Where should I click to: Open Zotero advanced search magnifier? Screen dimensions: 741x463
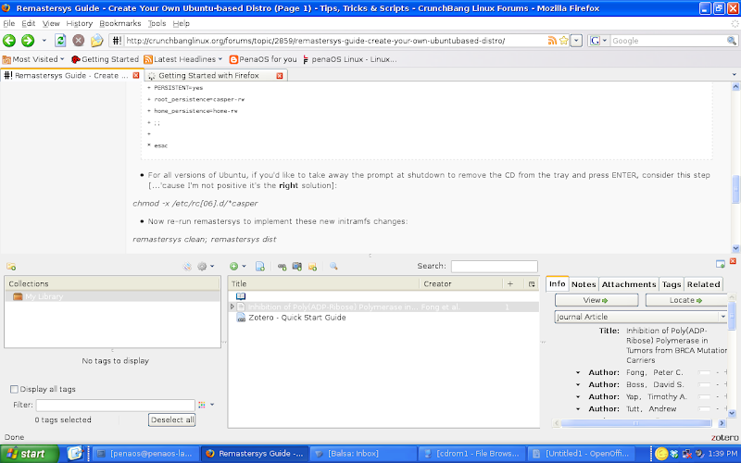click(333, 267)
